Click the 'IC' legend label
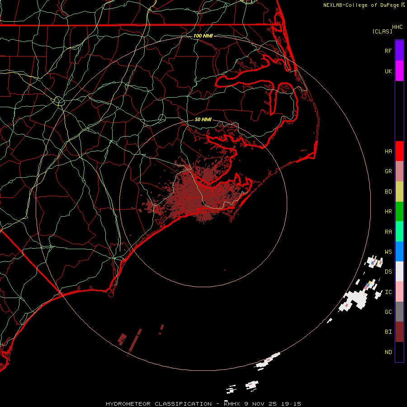The image size is (407, 407). point(388,292)
